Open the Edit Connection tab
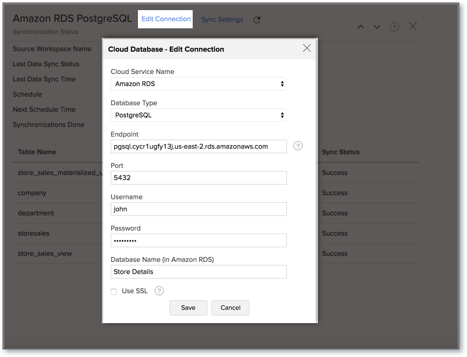 [x=166, y=19]
